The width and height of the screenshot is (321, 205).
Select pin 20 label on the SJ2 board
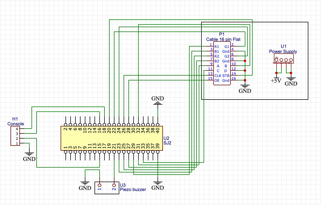(109, 131)
